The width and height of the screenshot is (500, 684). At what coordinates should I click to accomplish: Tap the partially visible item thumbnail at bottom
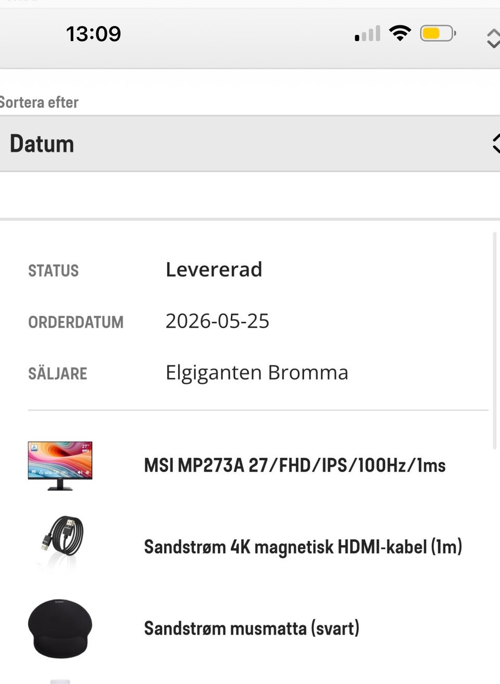60,681
